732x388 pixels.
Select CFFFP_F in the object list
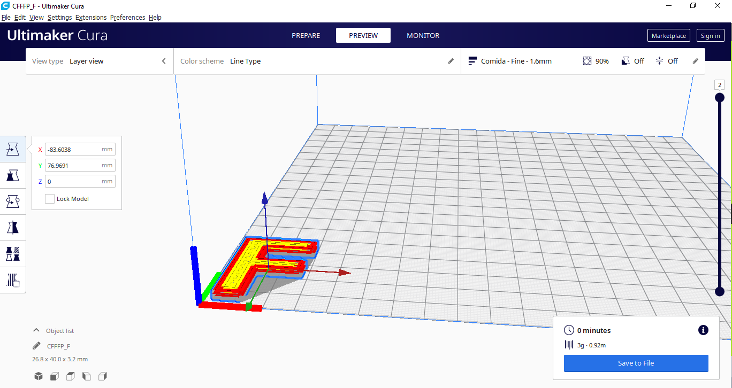click(x=58, y=346)
